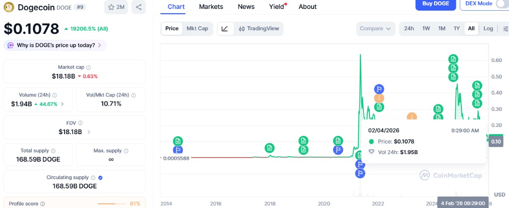Open the Compare dropdown
The image size is (509, 208).
coord(375,28)
